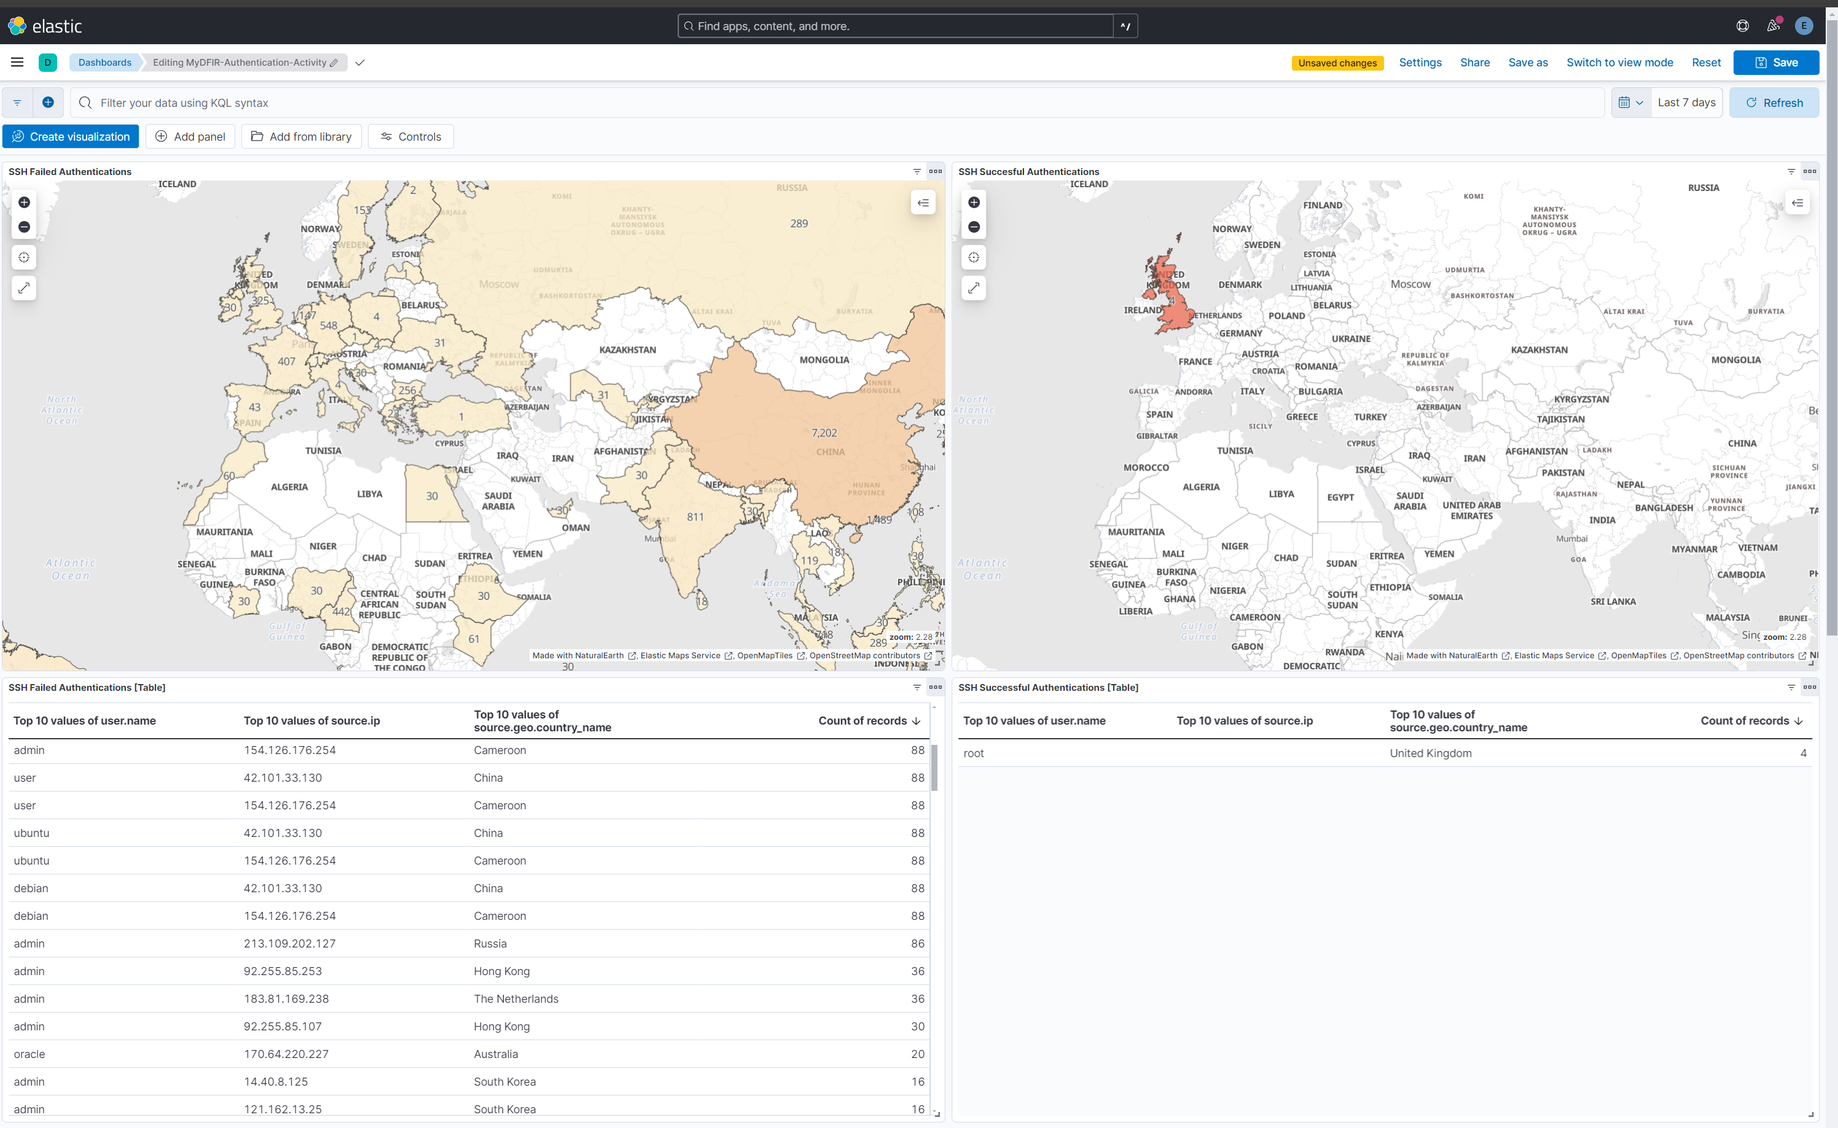This screenshot has width=1838, height=1128.
Task: Toggle the filter pill options next to the KQL bar
Action: tap(17, 102)
